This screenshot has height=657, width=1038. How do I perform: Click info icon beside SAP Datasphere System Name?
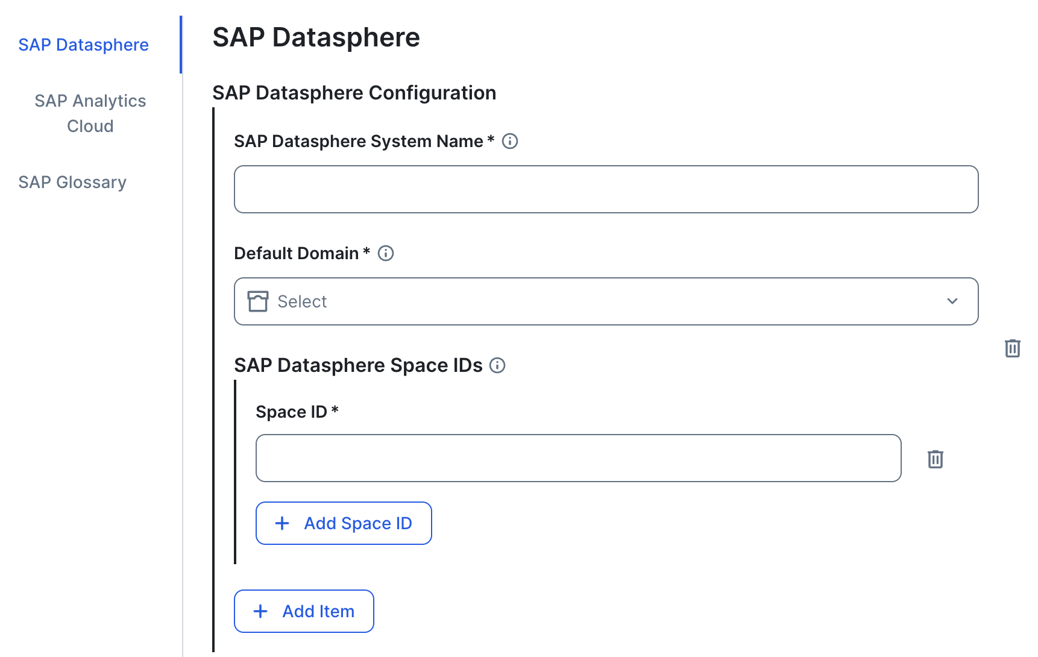point(510,141)
